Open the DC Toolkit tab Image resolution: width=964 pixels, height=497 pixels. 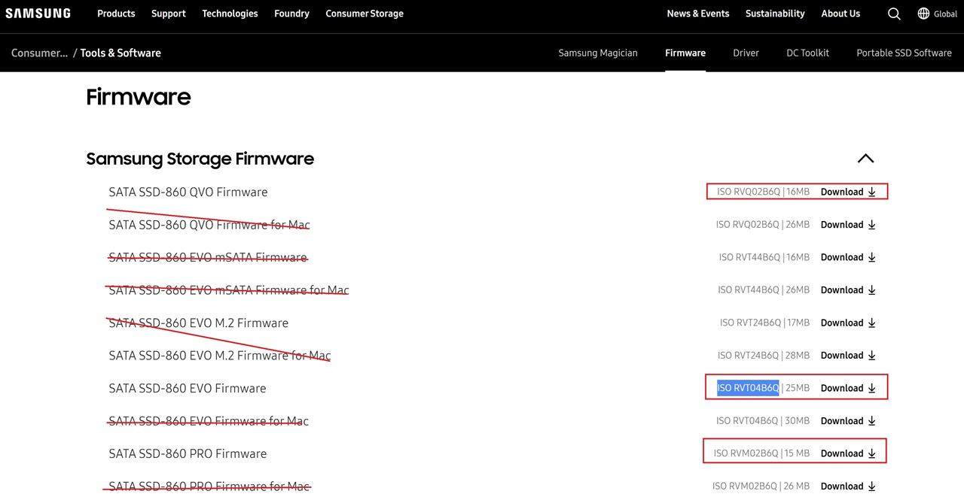807,53
